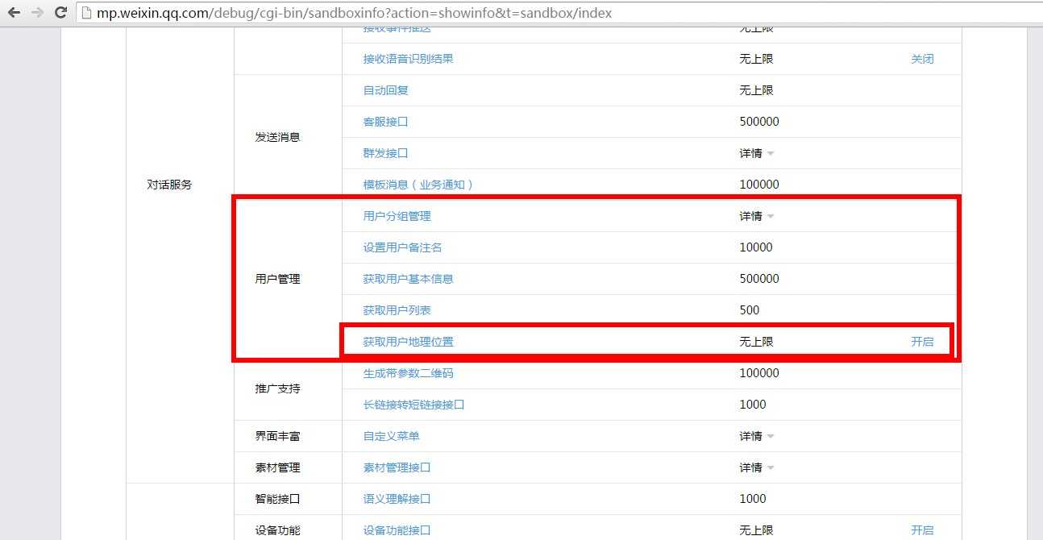Screen dimensions: 1043x540
Task: Open the 生成带参数二维码 link
Action: coord(409,372)
